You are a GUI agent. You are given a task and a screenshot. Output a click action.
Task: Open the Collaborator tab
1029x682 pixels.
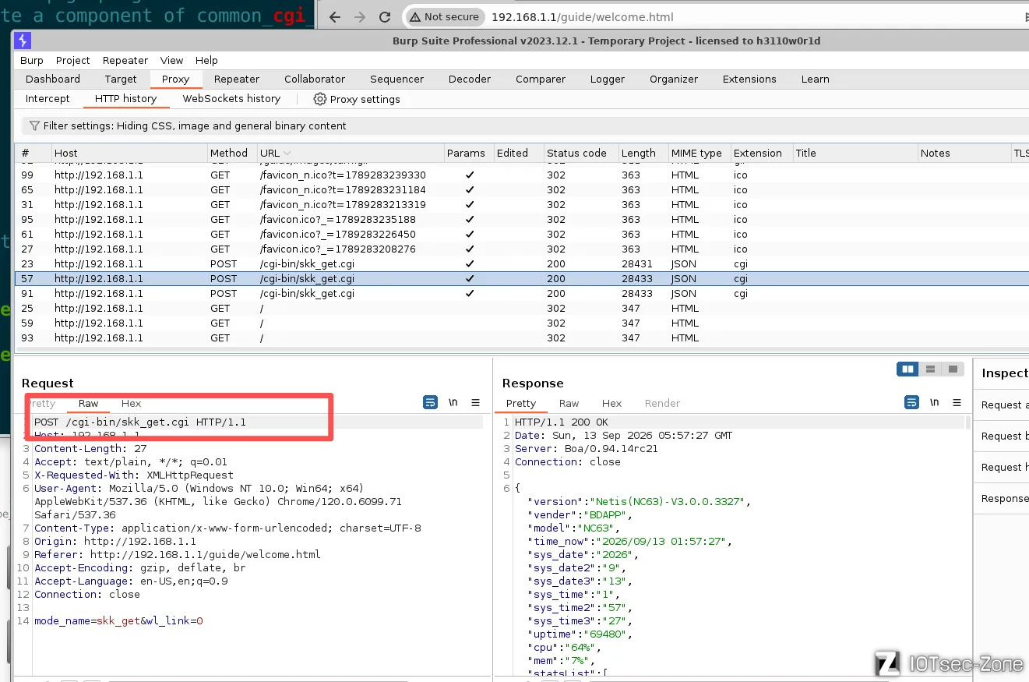[315, 79]
